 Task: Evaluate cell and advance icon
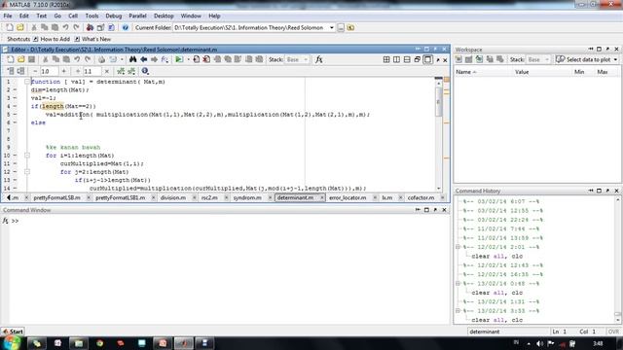click(20, 71)
